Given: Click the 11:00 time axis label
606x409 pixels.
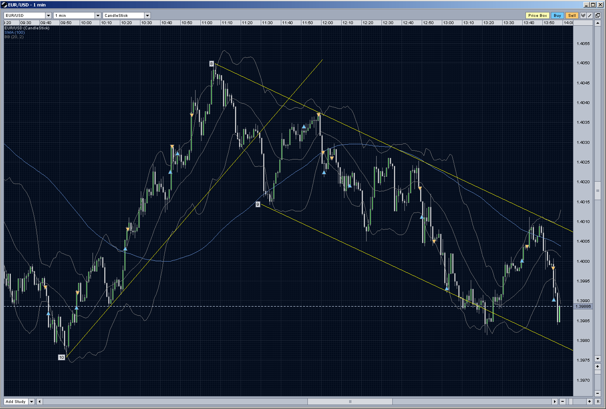Looking at the screenshot, I should pos(206,23).
